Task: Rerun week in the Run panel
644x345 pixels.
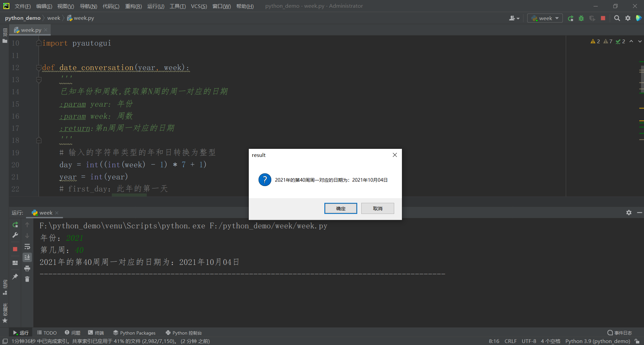Action: (15, 225)
